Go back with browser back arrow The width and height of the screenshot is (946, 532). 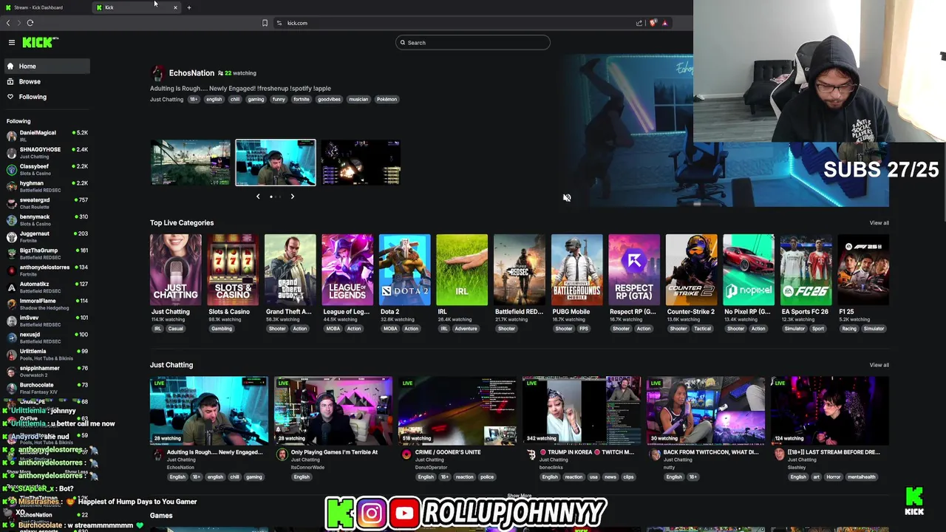(8, 23)
